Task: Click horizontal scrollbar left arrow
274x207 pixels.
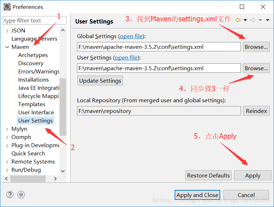Action: [6, 178]
